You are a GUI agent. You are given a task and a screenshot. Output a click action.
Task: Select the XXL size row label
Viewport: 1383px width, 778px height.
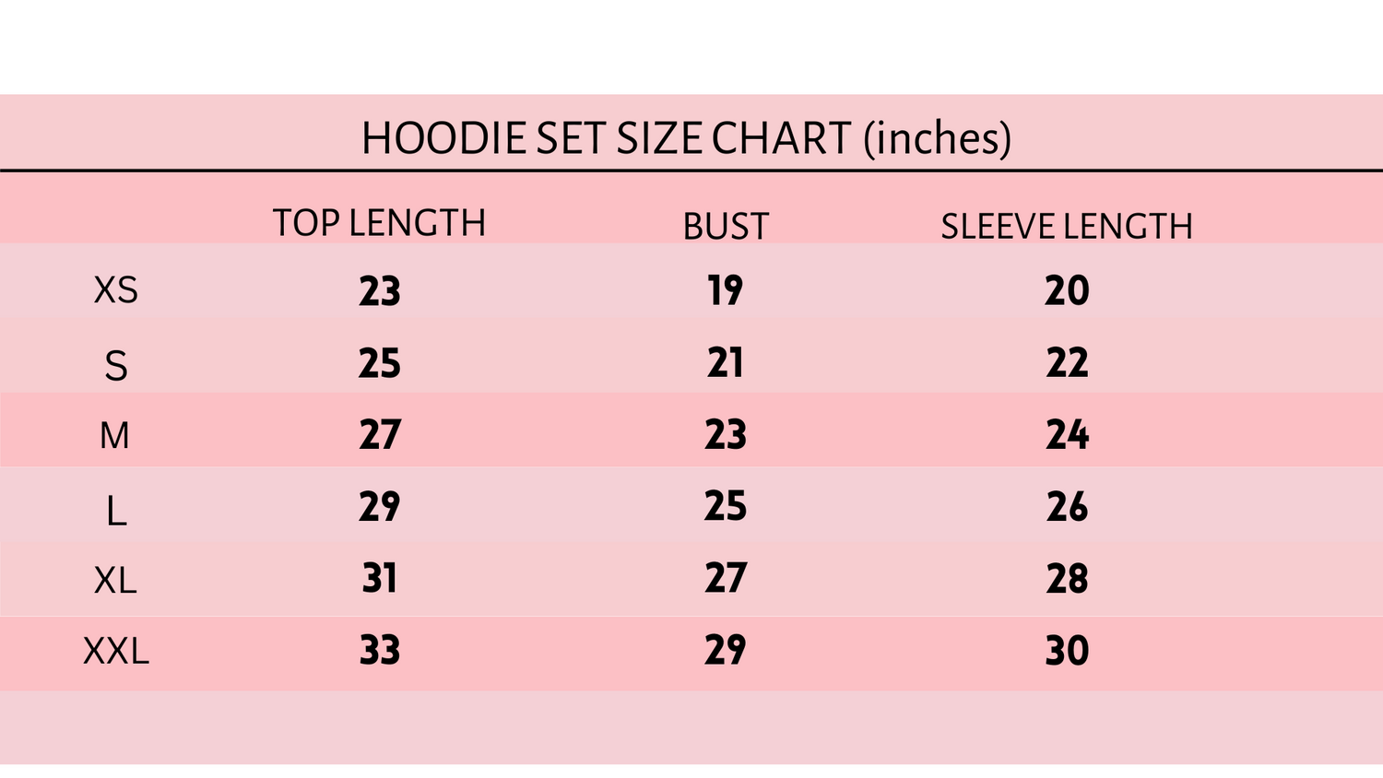[x=116, y=652]
